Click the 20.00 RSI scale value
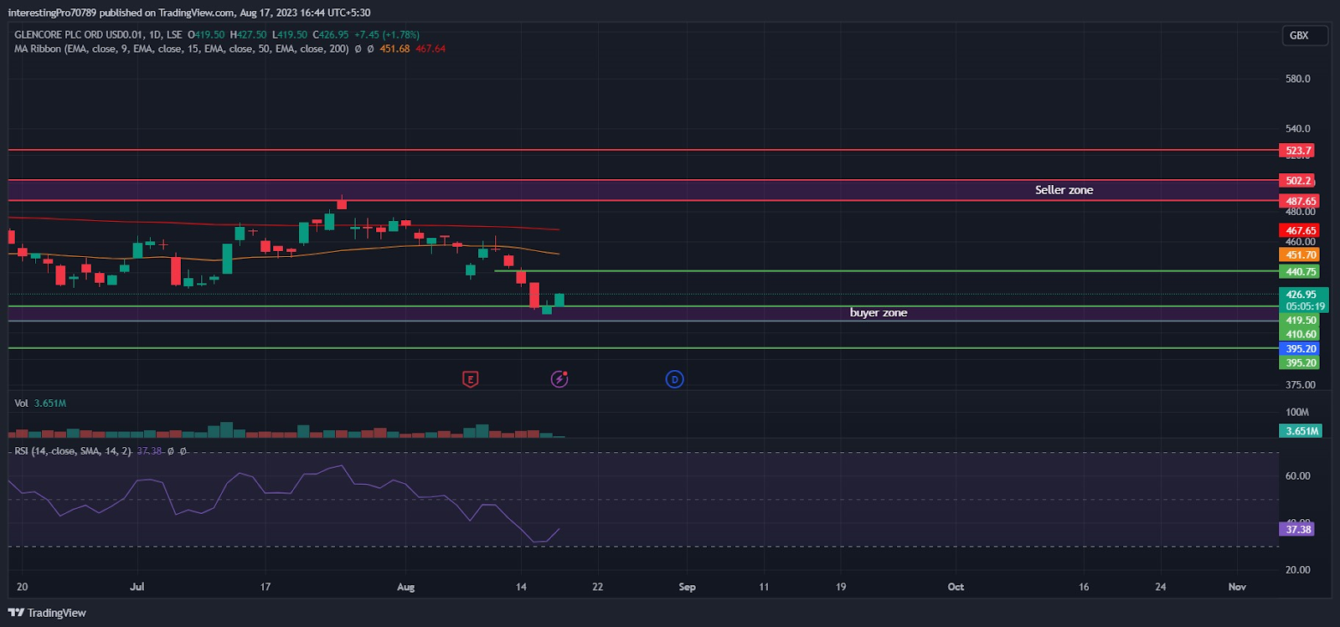Screen dimensions: 1340x627 coord(1298,570)
